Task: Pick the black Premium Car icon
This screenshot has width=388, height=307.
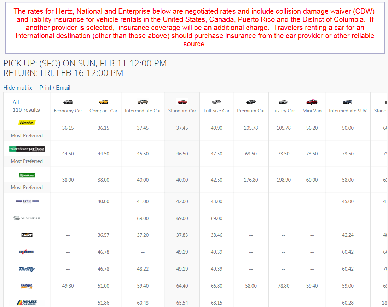Action: (251, 102)
